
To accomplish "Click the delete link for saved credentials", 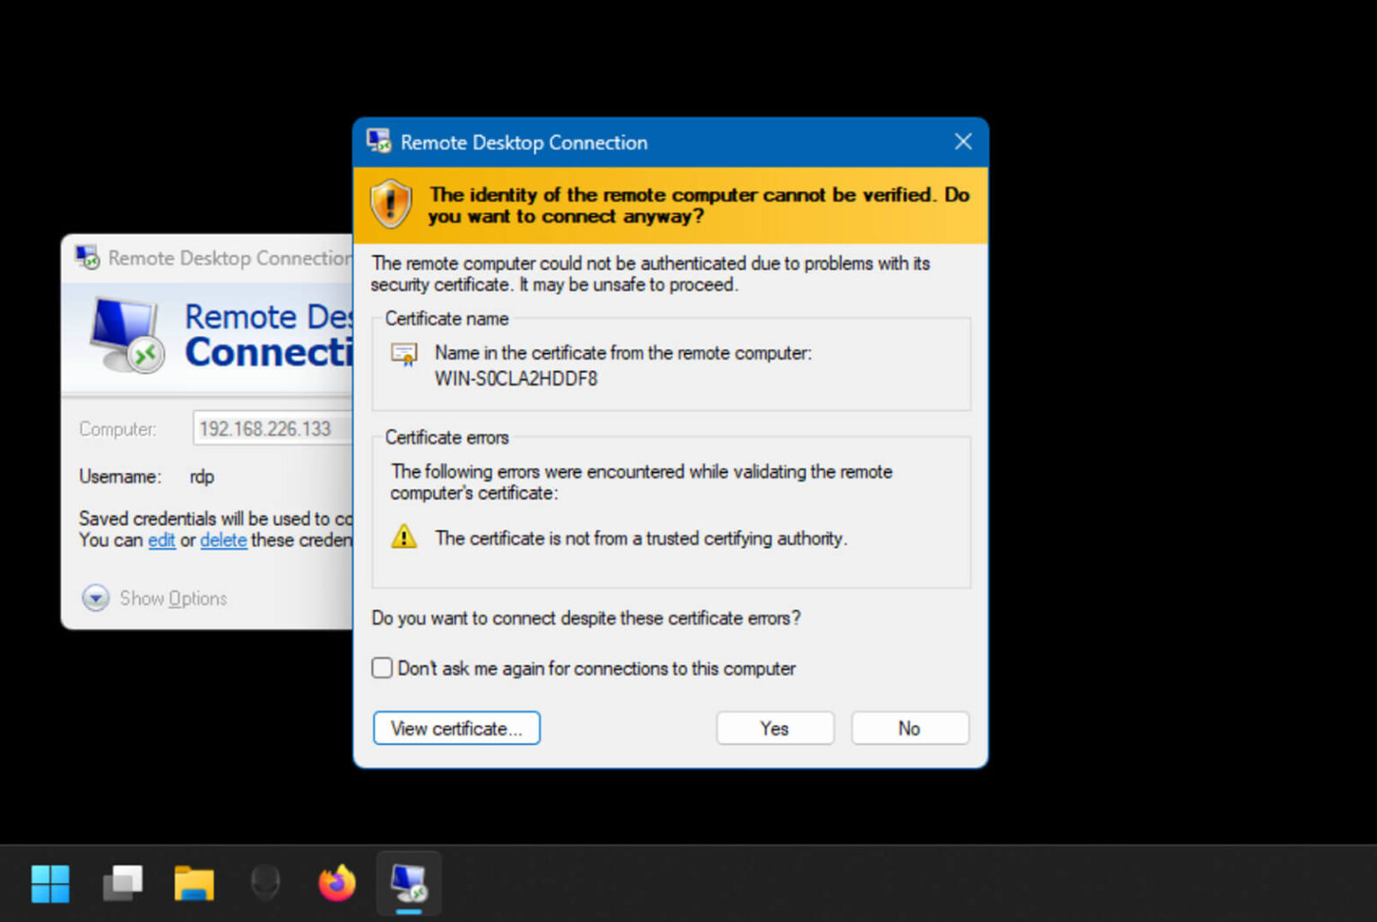I will (x=223, y=540).
